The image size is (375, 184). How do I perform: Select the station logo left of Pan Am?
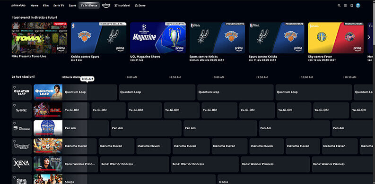22,128
